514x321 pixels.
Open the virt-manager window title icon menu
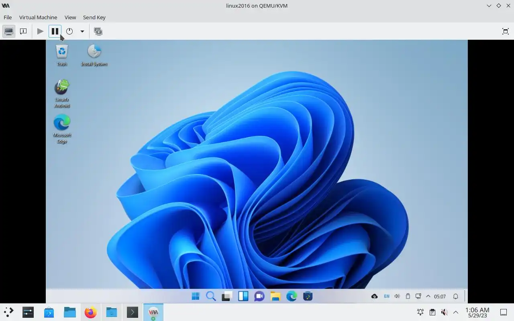coord(6,6)
